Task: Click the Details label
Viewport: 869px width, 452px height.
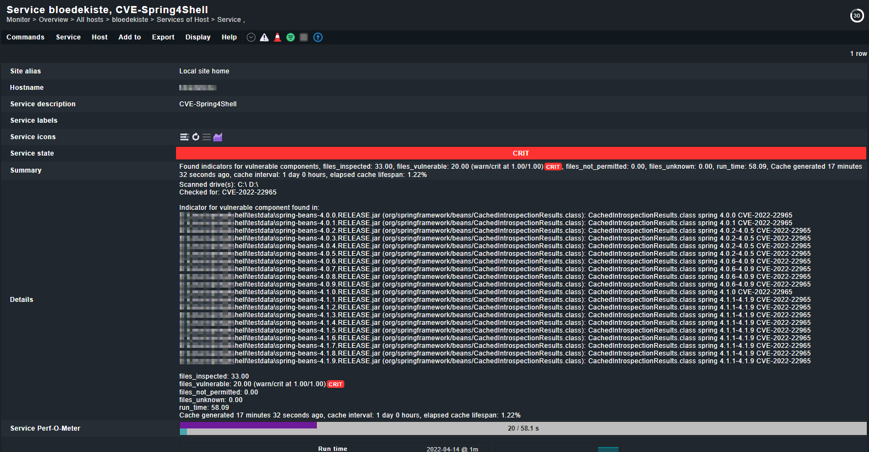Action: pyautogui.click(x=21, y=300)
